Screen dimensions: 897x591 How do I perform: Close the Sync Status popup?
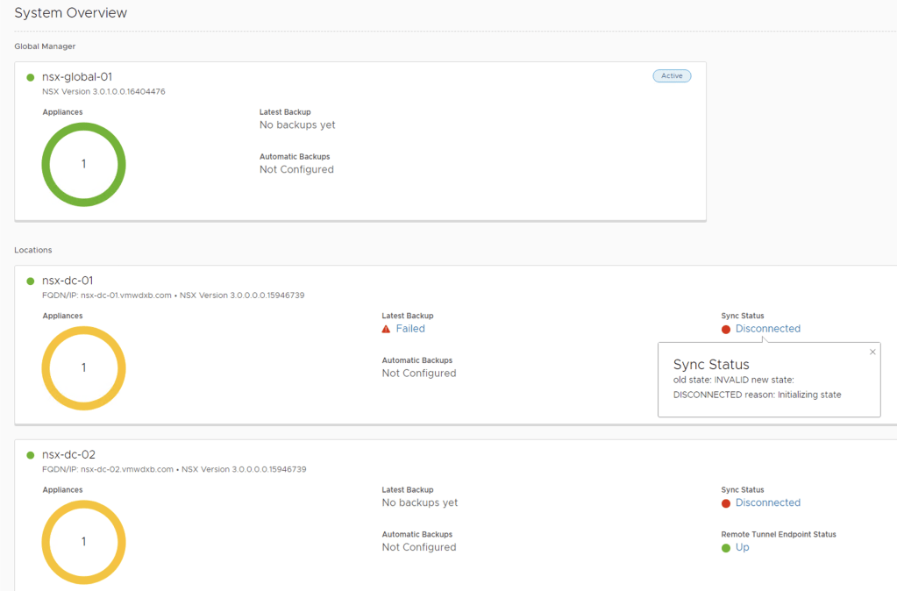click(872, 352)
